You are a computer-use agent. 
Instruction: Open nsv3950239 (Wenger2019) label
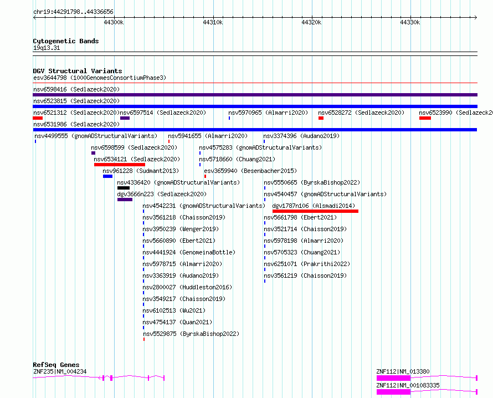181,229
